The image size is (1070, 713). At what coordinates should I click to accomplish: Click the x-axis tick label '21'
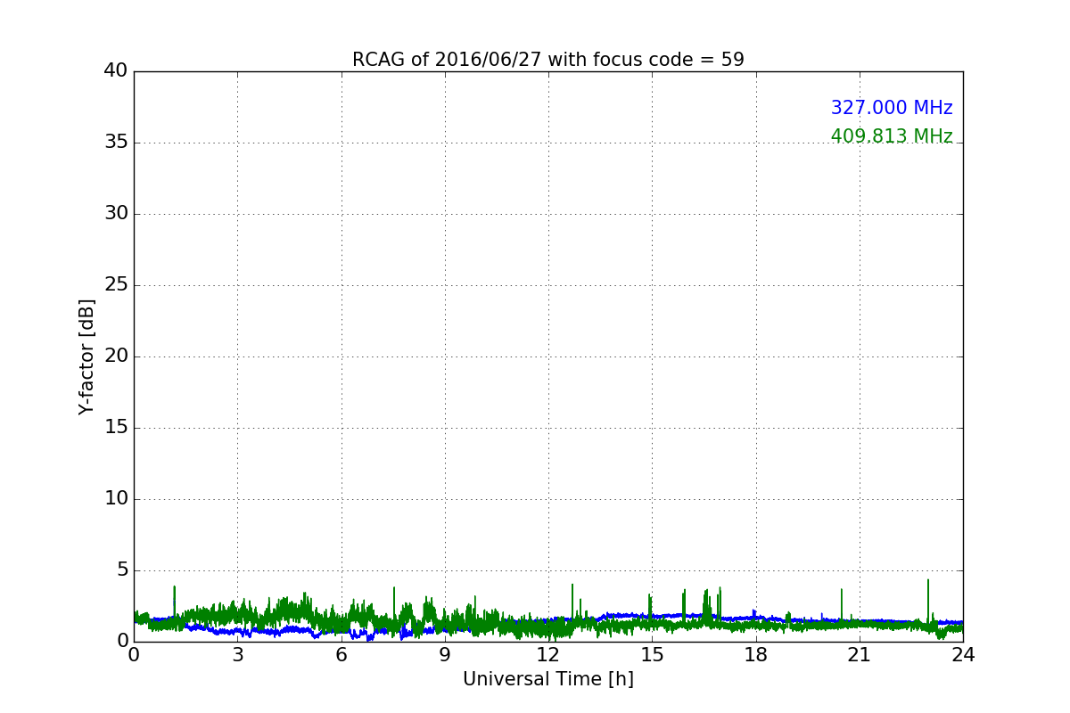click(x=860, y=655)
